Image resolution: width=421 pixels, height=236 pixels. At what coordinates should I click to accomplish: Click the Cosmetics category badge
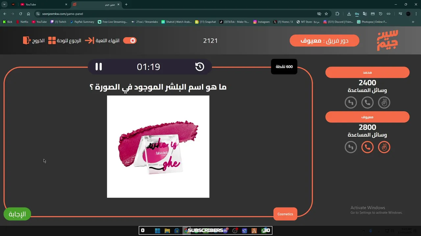click(x=285, y=214)
